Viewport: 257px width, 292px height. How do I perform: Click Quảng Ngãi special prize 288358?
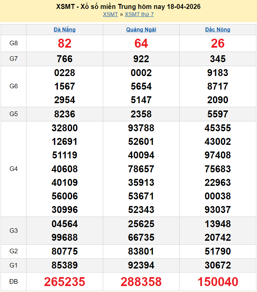(x=141, y=282)
